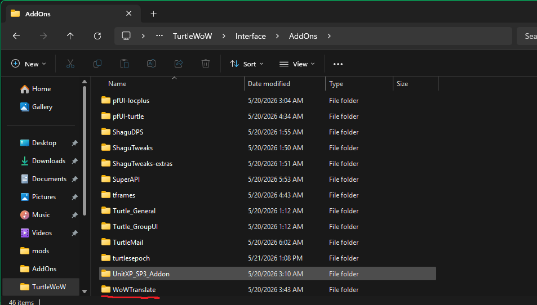Image resolution: width=537 pixels, height=305 pixels.
Task: Close the AddOns tab
Action: (129, 14)
